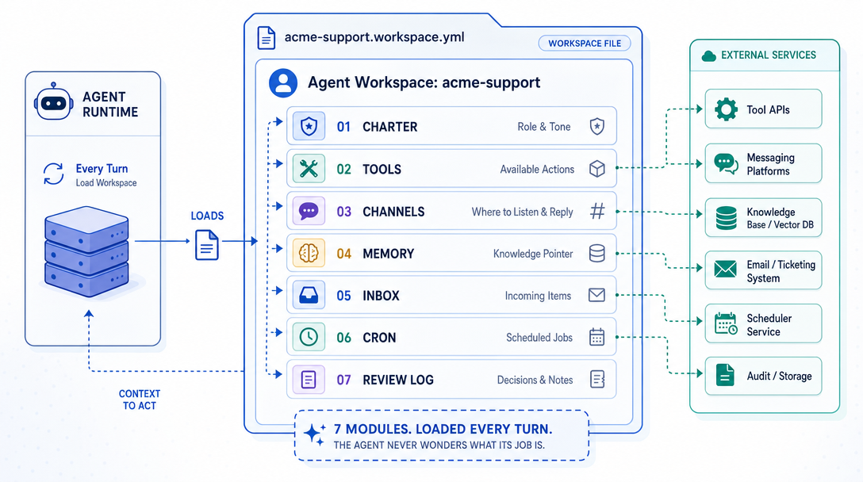Click the Decisions & Notes description
This screenshot has height=482, width=863.
[535, 381]
